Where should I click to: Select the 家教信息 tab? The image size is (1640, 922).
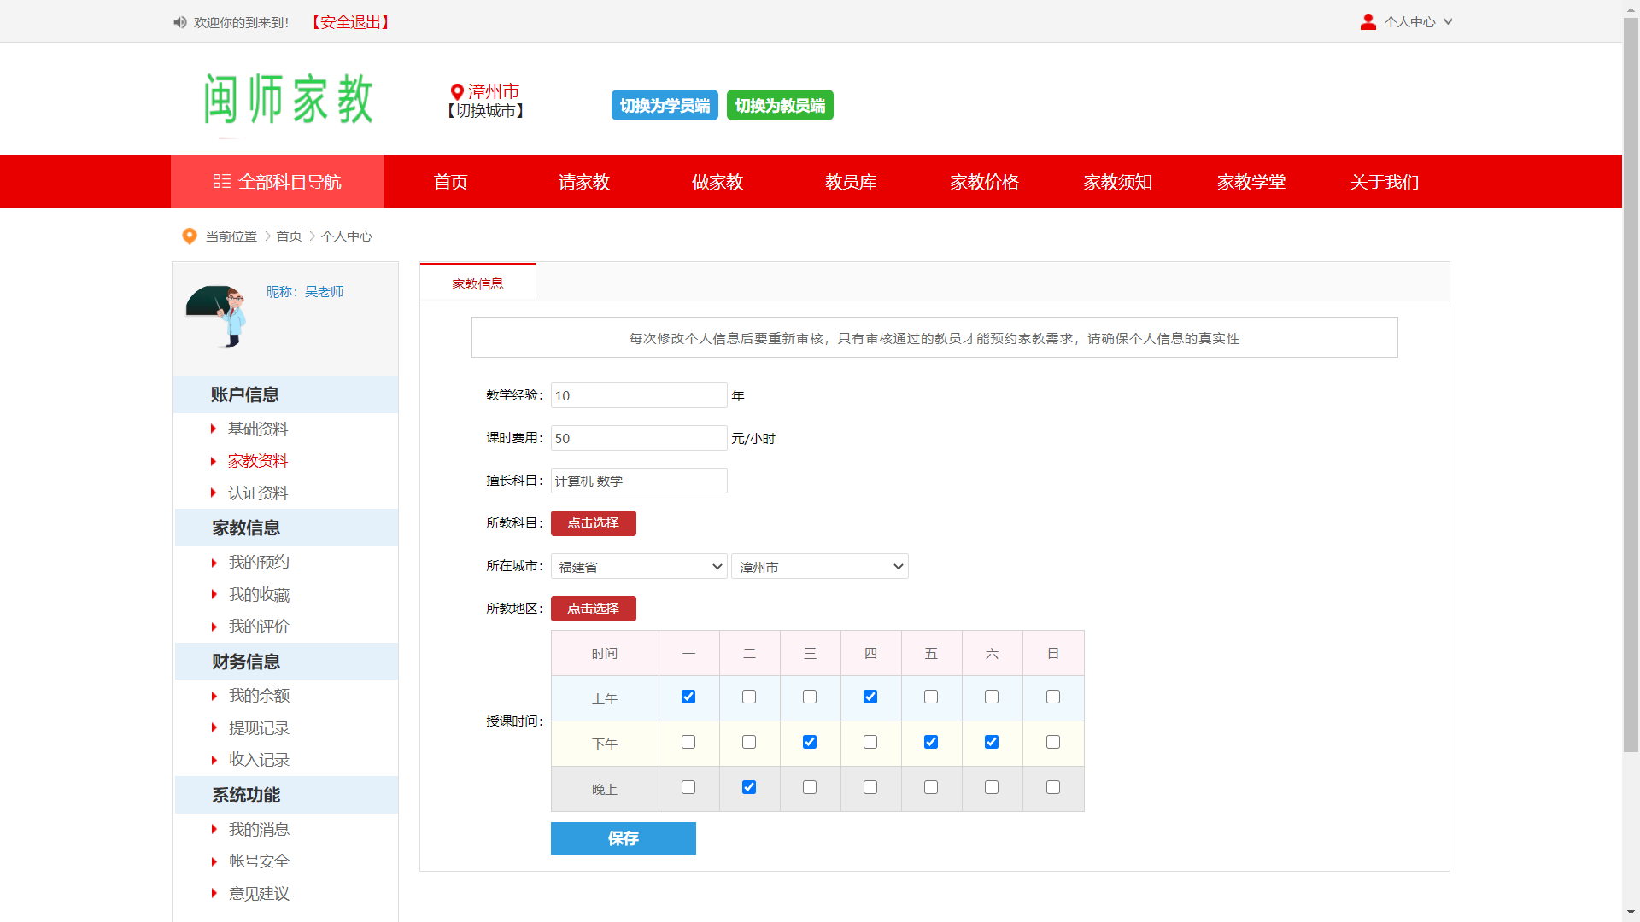(477, 283)
